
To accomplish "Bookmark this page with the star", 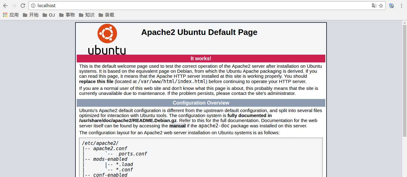I will coord(381,6).
